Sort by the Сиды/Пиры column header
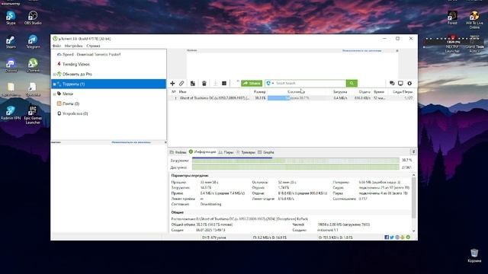 (403, 92)
